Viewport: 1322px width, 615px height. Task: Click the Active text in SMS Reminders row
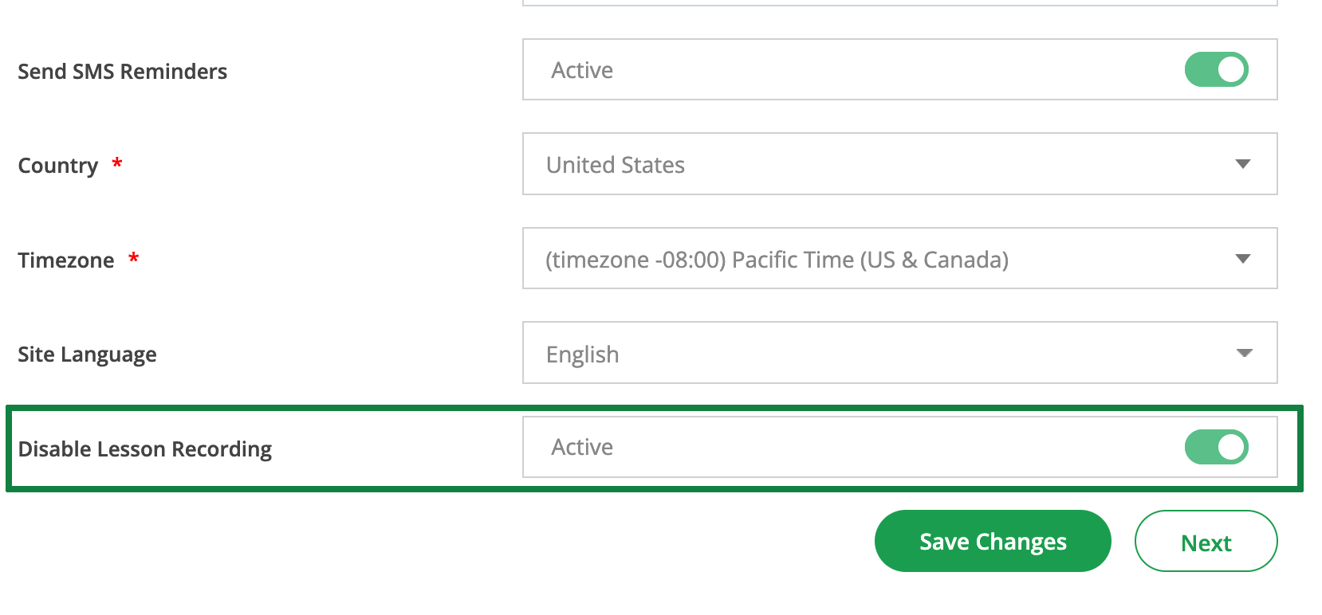(582, 70)
